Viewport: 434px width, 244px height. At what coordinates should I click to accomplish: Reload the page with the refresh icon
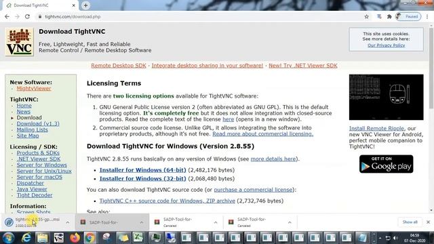(27, 16)
